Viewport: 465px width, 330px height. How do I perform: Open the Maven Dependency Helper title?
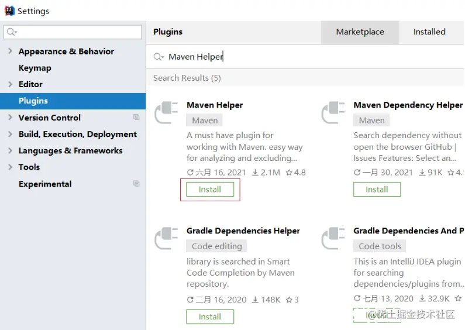point(408,105)
